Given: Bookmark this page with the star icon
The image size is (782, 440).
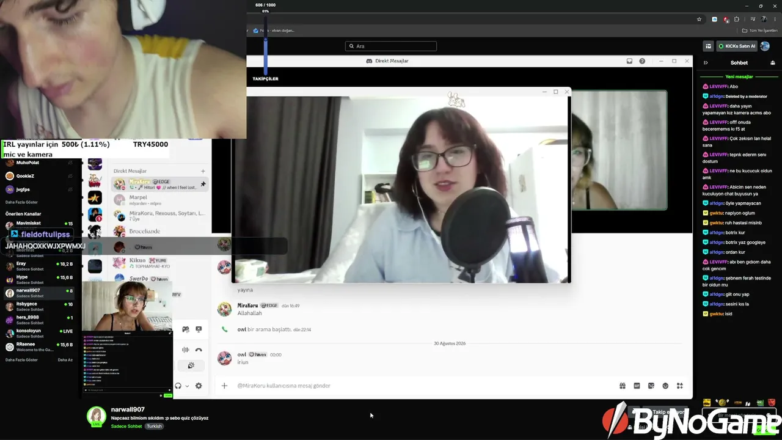Looking at the screenshot, I should click(x=699, y=19).
